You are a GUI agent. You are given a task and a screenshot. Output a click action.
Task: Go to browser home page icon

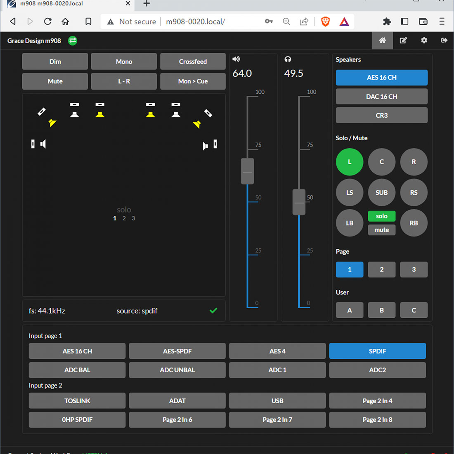(x=66, y=21)
